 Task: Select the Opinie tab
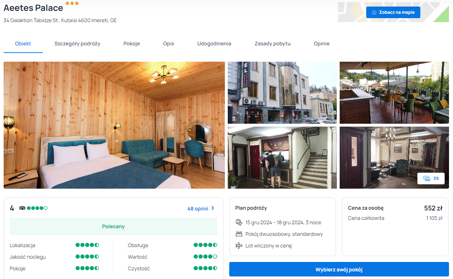[x=321, y=44]
